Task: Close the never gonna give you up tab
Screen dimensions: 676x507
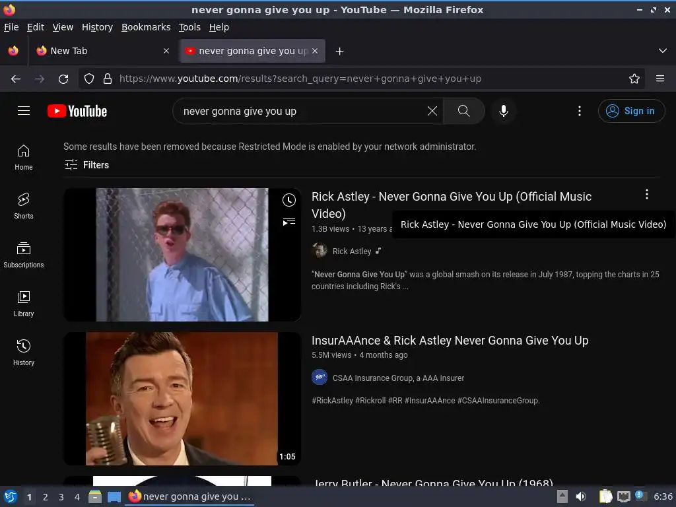Action: pyautogui.click(x=315, y=51)
